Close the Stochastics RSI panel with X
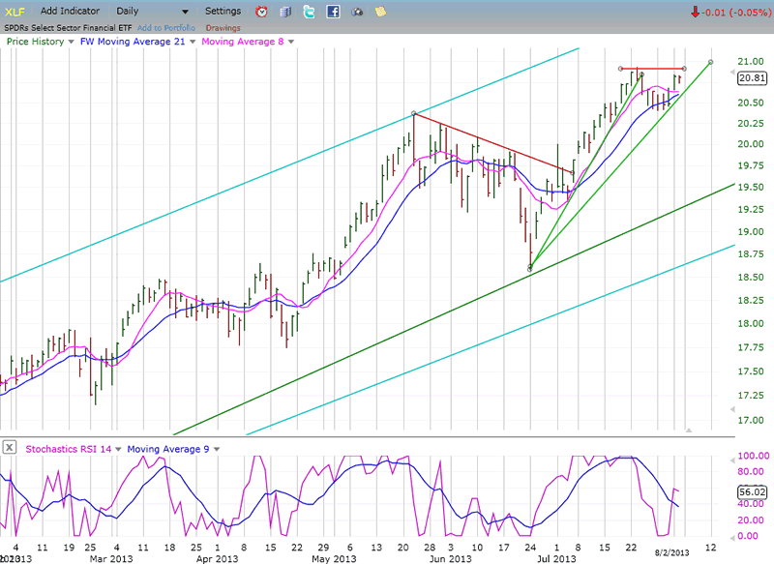The width and height of the screenshot is (774, 564). click(x=10, y=448)
